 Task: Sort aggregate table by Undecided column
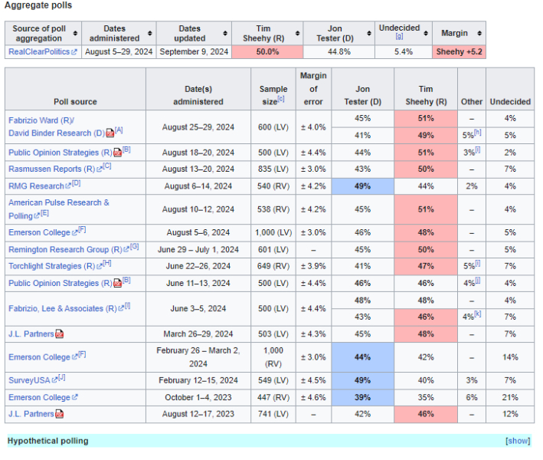[x=426, y=33]
